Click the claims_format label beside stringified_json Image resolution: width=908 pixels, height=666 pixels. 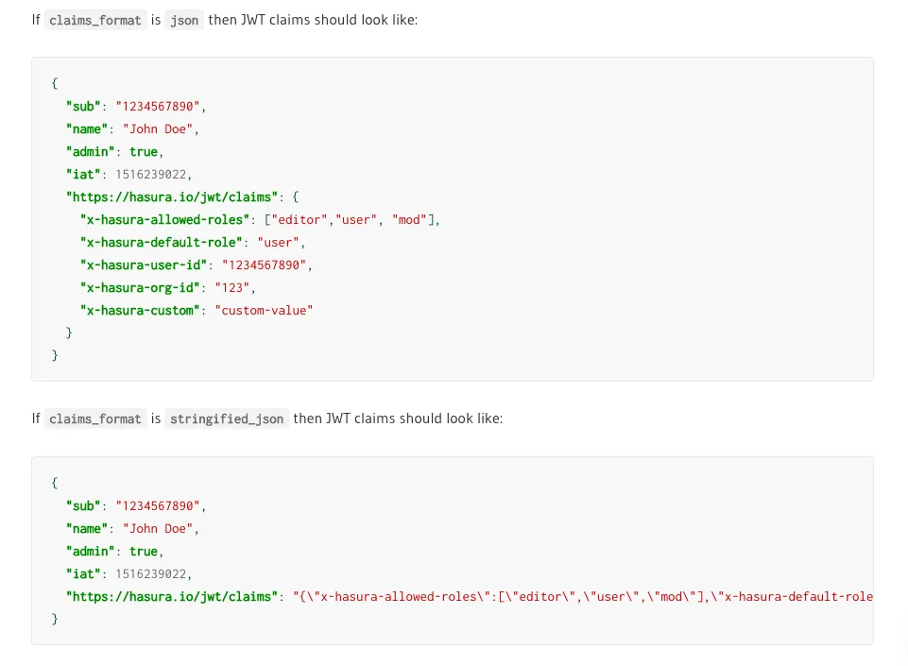tap(94, 418)
